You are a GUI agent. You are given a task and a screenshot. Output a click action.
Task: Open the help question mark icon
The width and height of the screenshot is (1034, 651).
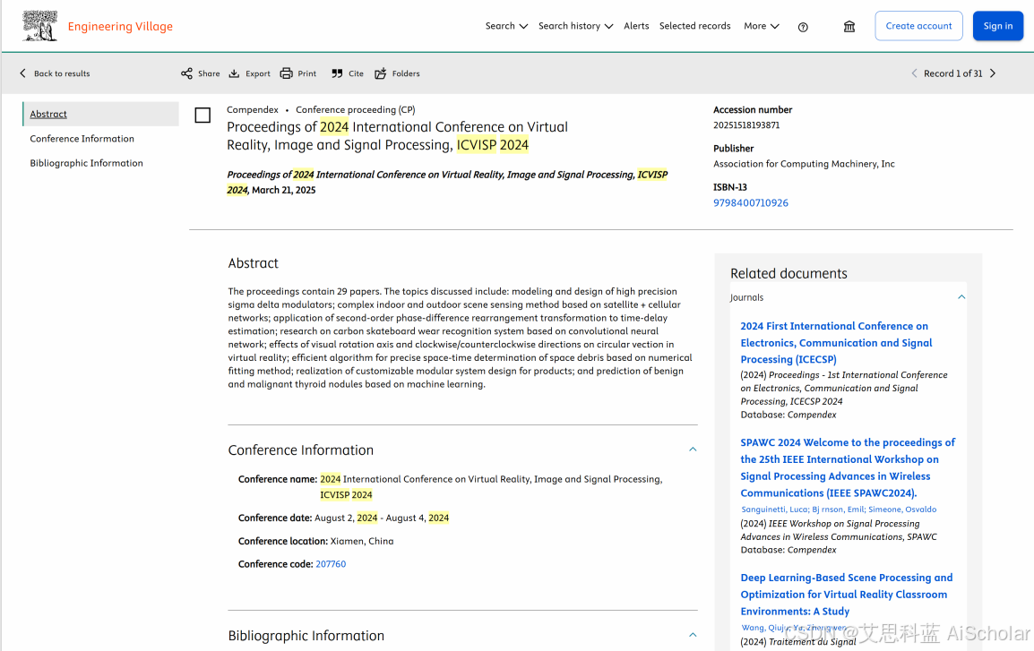pyautogui.click(x=803, y=27)
